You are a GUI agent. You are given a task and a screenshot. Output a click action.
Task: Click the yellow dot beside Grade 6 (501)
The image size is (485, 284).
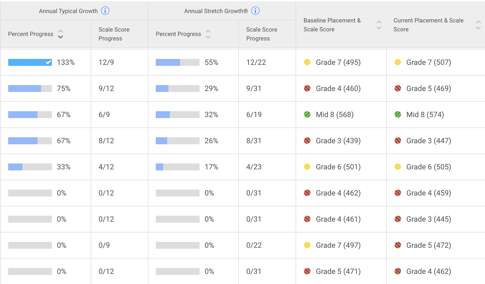pyautogui.click(x=307, y=167)
